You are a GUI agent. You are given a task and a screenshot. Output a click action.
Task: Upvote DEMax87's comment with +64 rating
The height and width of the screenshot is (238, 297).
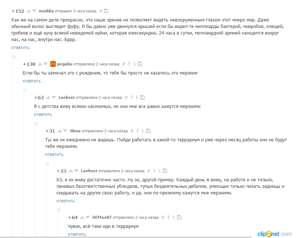point(82,217)
